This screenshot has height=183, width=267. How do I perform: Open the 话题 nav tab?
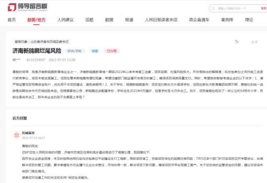[89, 20]
